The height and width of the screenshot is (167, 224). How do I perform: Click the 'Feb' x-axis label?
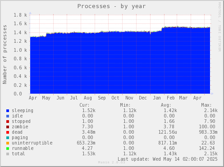click(x=171, y=98)
